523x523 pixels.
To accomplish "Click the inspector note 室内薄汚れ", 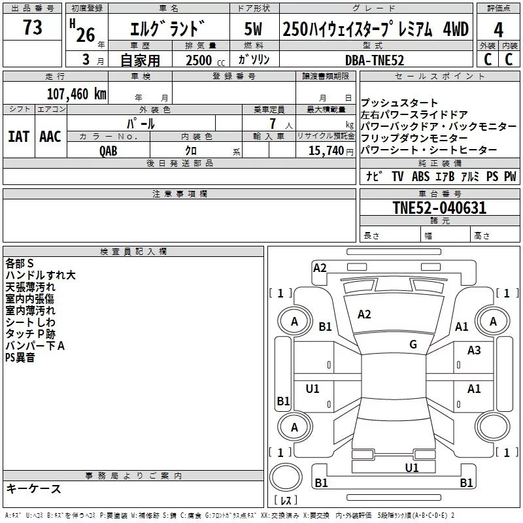I will [x=30, y=310].
